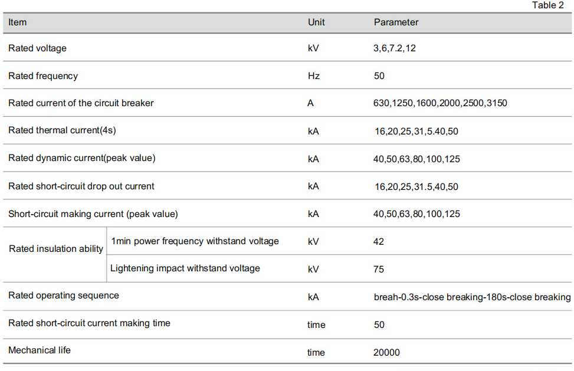The width and height of the screenshot is (574, 371).
Task: Click the 'Mechanical life' row label
Action: pyautogui.click(x=40, y=350)
